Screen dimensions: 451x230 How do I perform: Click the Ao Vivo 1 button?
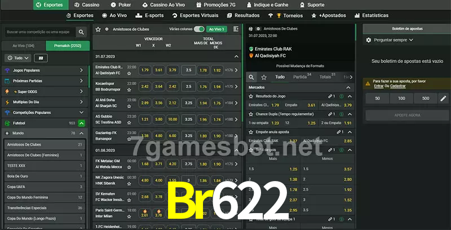point(216,29)
